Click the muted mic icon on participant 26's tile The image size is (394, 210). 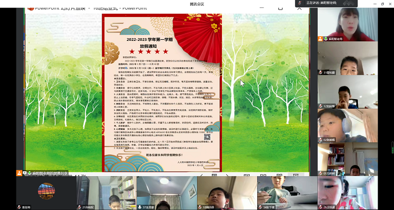coord(321,207)
